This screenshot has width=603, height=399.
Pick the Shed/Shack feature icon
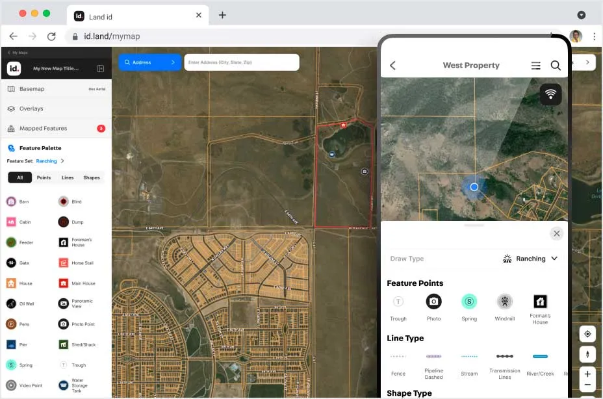click(64, 344)
